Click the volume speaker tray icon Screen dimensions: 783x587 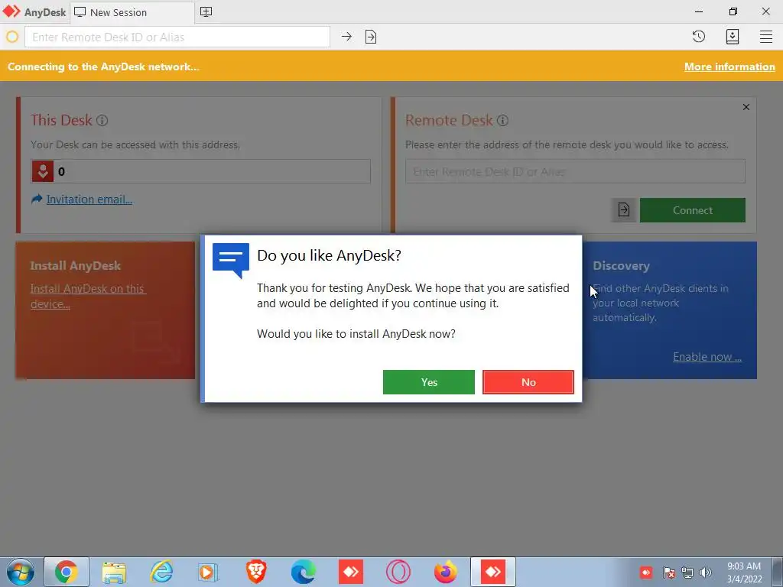706,572
